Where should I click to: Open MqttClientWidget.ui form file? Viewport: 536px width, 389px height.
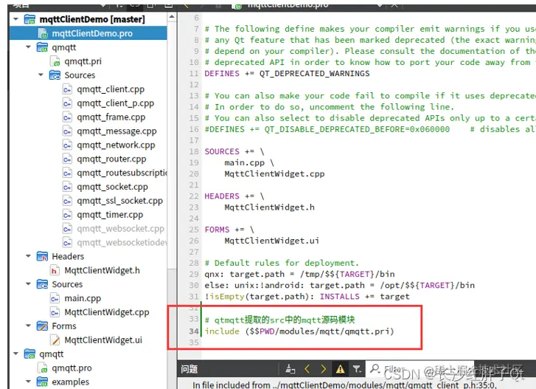(103, 340)
